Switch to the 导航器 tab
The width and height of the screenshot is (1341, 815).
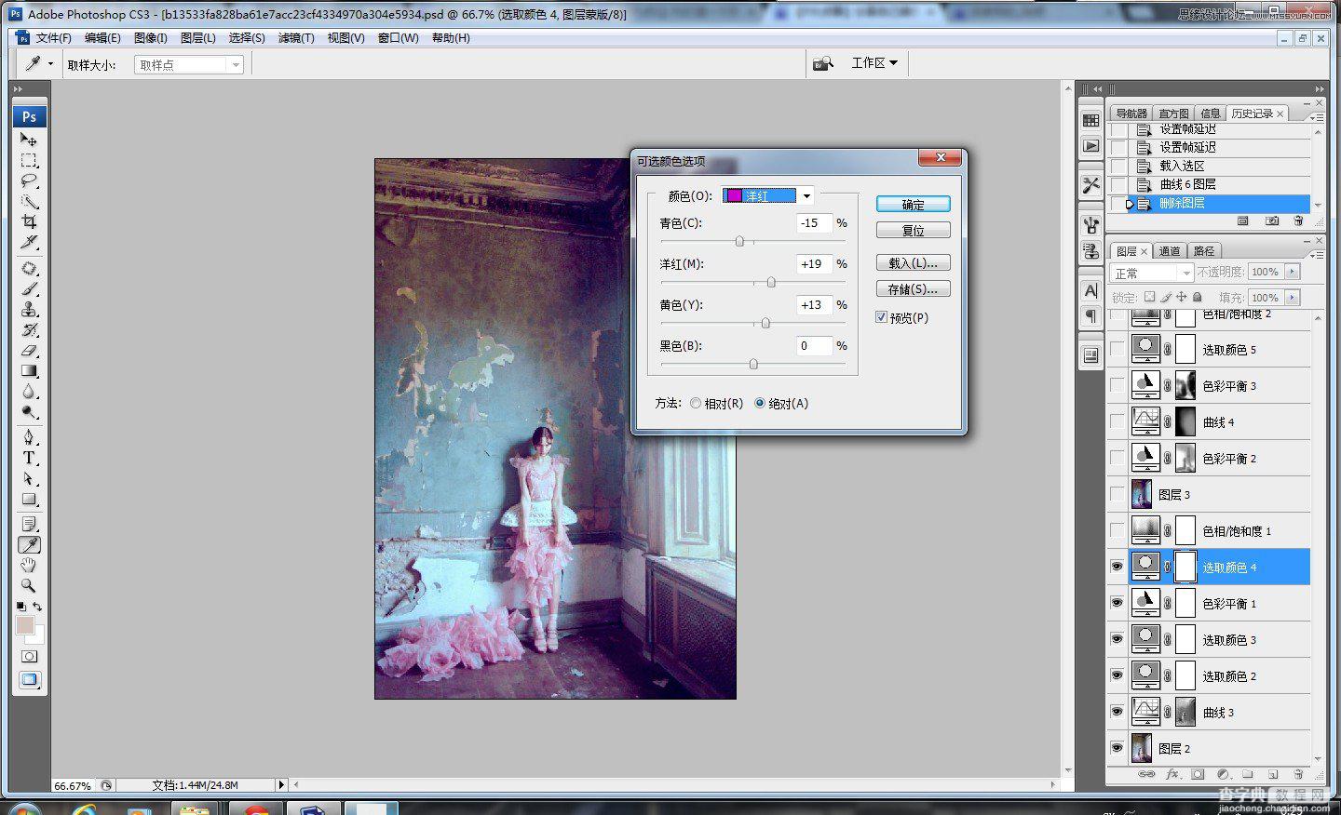pos(1131,114)
